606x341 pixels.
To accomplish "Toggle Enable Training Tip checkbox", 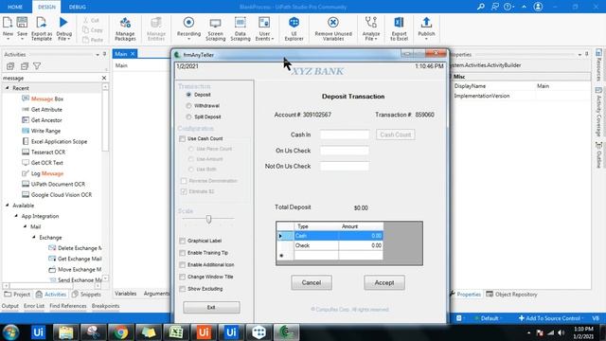I will tap(183, 253).
